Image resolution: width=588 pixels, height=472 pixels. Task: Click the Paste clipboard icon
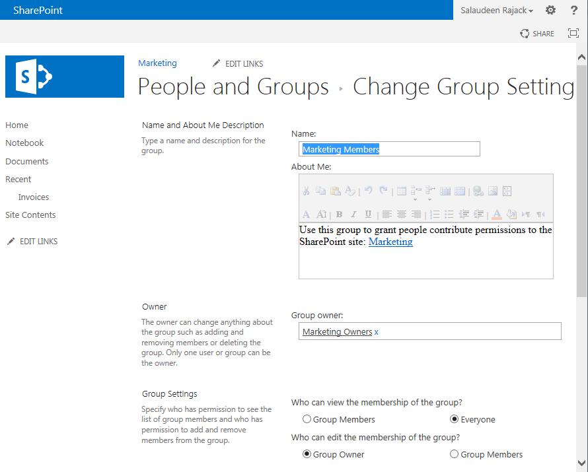(x=335, y=191)
